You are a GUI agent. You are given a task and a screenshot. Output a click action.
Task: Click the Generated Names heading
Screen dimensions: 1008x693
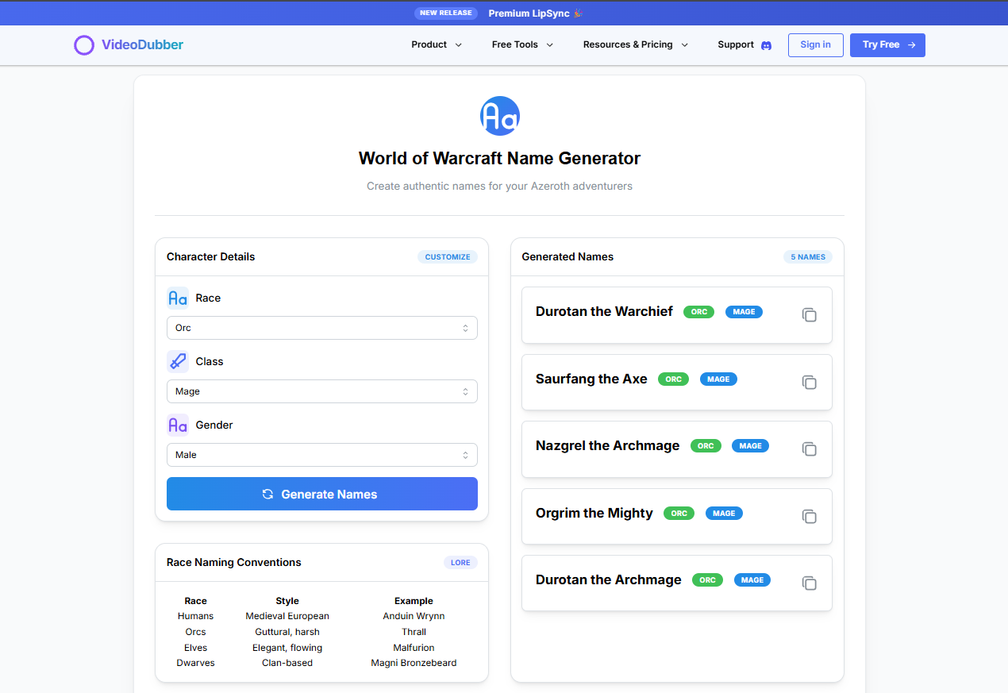click(x=567, y=256)
